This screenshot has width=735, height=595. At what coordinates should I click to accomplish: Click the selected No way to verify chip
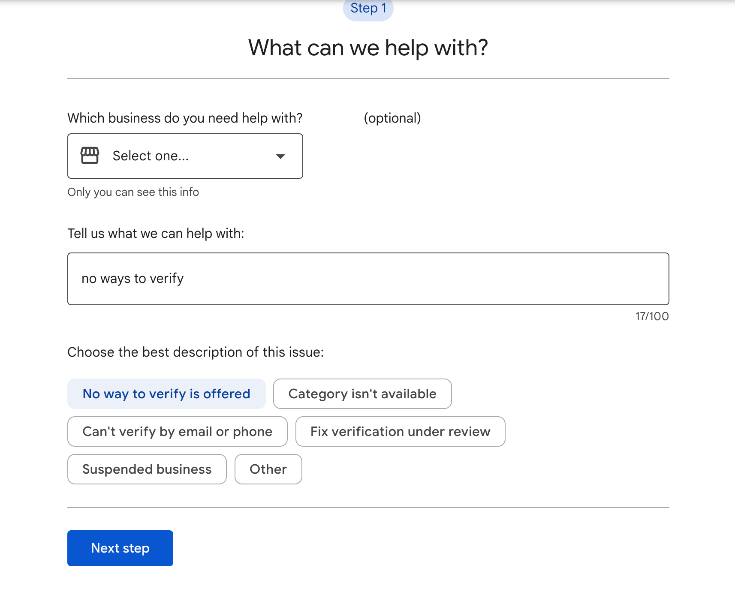coord(166,394)
